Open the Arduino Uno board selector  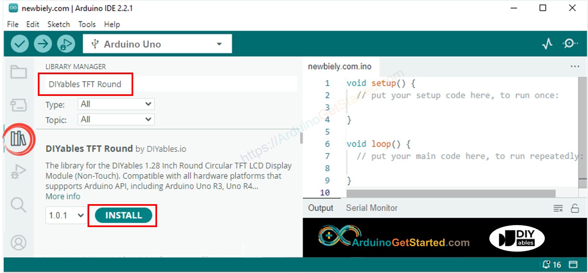[x=157, y=43]
